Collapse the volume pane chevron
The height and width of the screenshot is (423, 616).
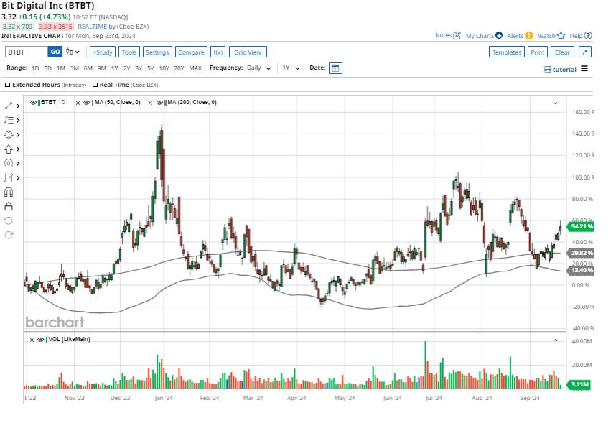click(555, 340)
